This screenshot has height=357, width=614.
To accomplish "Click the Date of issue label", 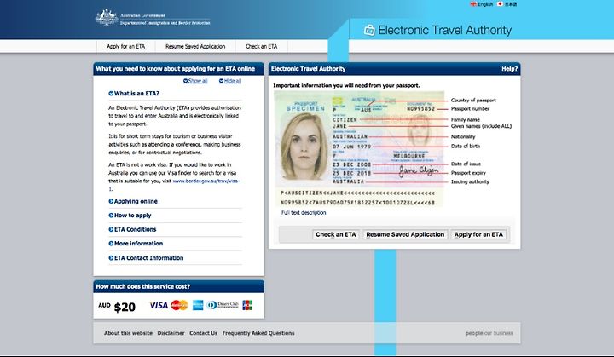I will (x=466, y=164).
